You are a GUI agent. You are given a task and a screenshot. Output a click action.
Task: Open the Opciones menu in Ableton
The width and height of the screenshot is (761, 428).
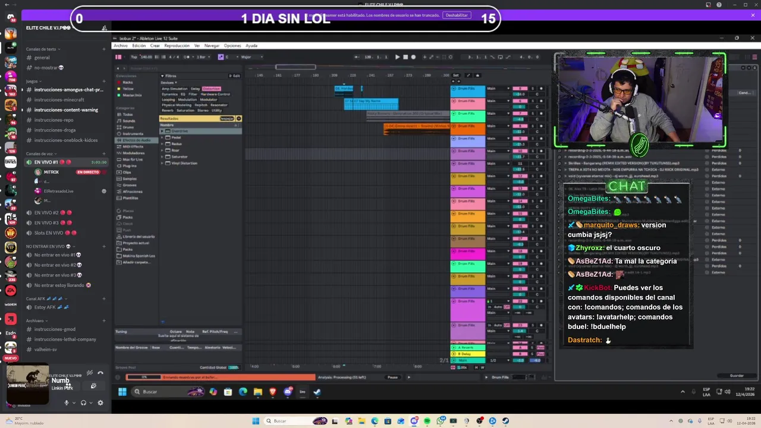point(232,46)
